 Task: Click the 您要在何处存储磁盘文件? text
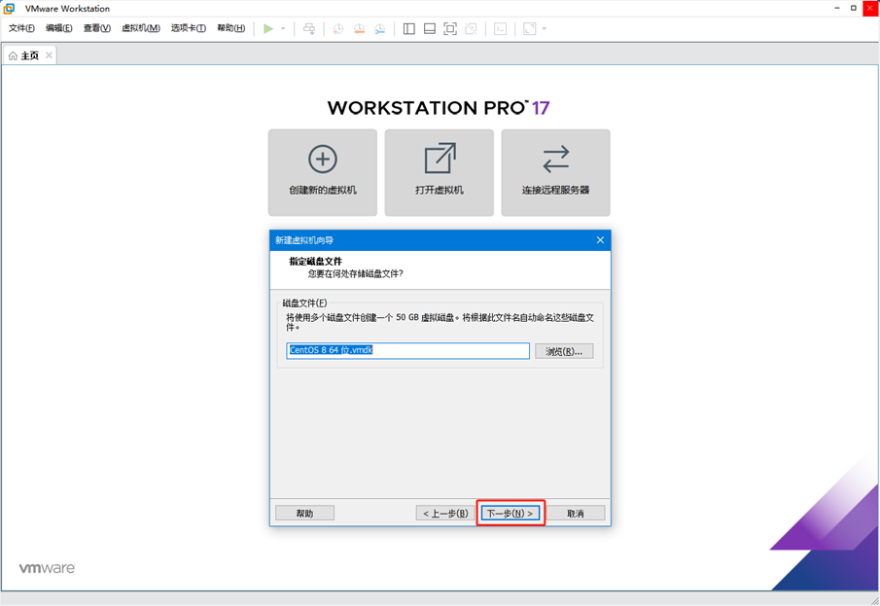click(x=355, y=273)
